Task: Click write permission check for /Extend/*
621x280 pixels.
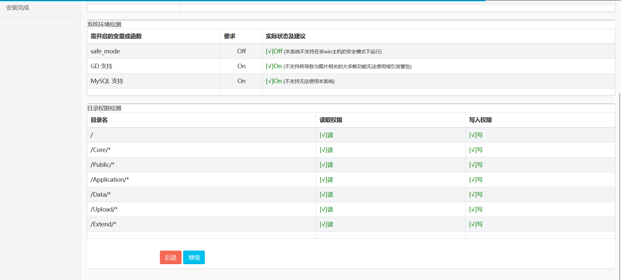Action: pos(476,224)
